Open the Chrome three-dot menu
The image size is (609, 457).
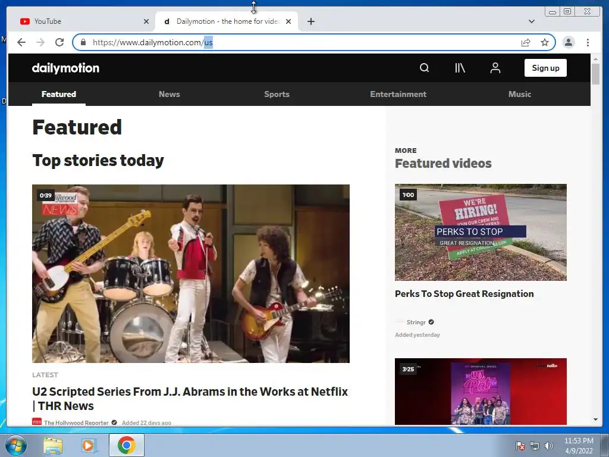[x=588, y=42]
